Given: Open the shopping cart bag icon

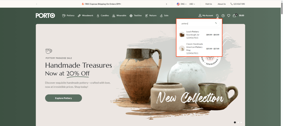Looking at the screenshot, I should [234, 15].
